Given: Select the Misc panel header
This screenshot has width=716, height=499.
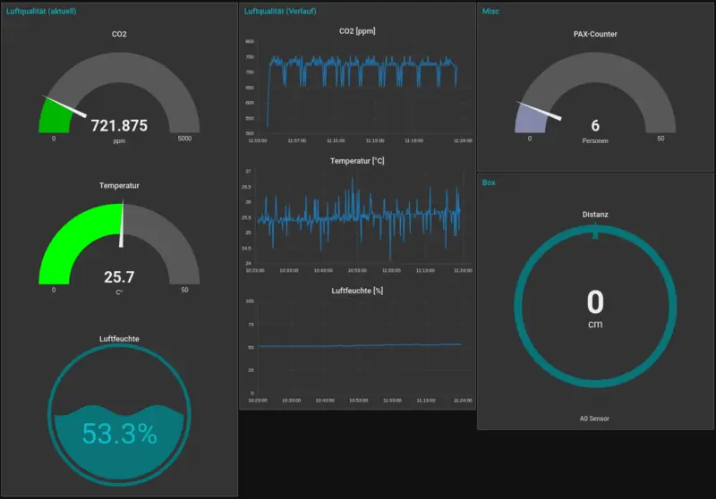Looking at the screenshot, I should [x=491, y=12].
